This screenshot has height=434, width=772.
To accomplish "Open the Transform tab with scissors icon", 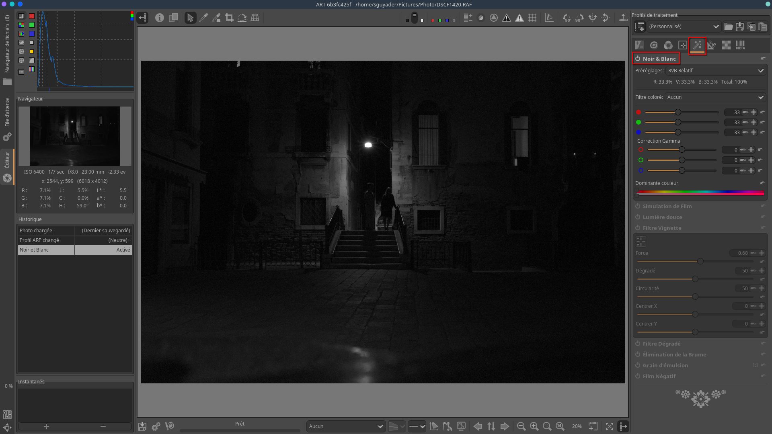I will pos(711,45).
